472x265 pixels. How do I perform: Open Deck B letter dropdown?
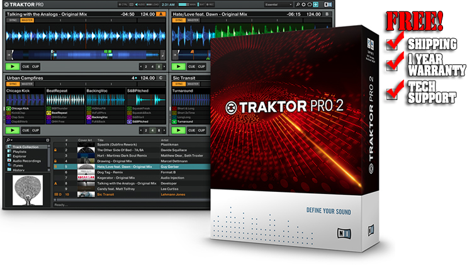[327, 14]
